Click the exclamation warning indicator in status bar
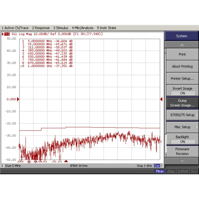Viewport: 199px width, 199px height. click(x=162, y=166)
